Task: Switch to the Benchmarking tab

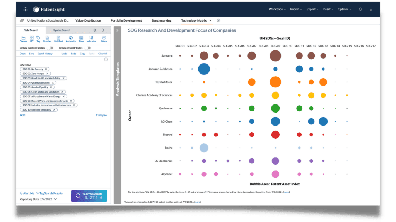Action: [x=161, y=20]
